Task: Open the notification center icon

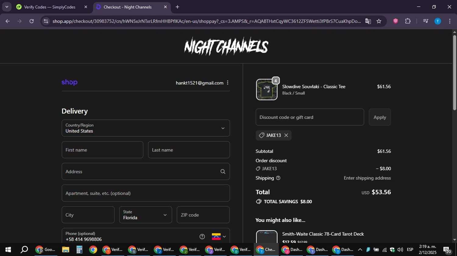Action: coord(447,250)
